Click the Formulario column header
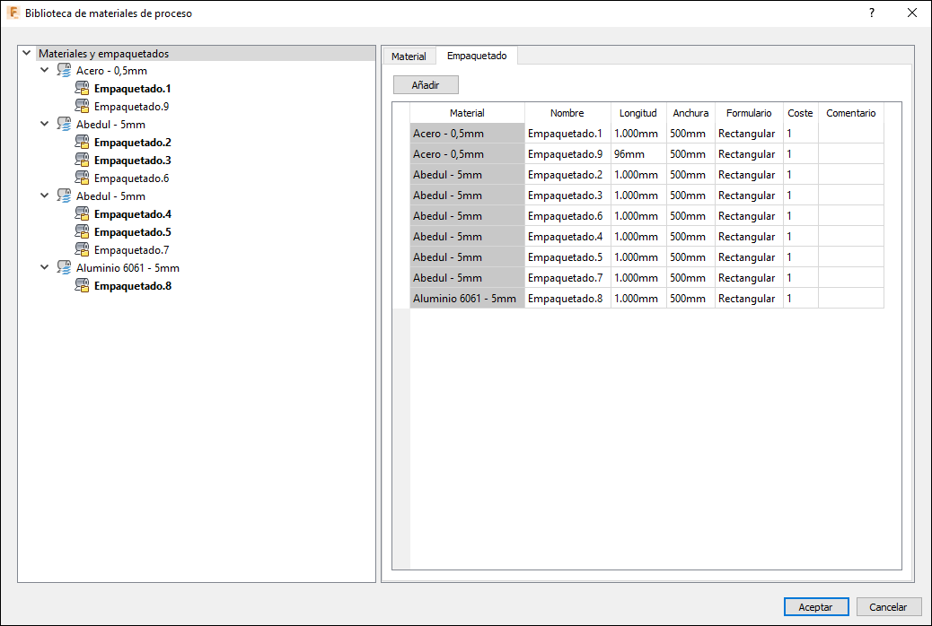Viewport: 932px width, 626px height. point(749,113)
